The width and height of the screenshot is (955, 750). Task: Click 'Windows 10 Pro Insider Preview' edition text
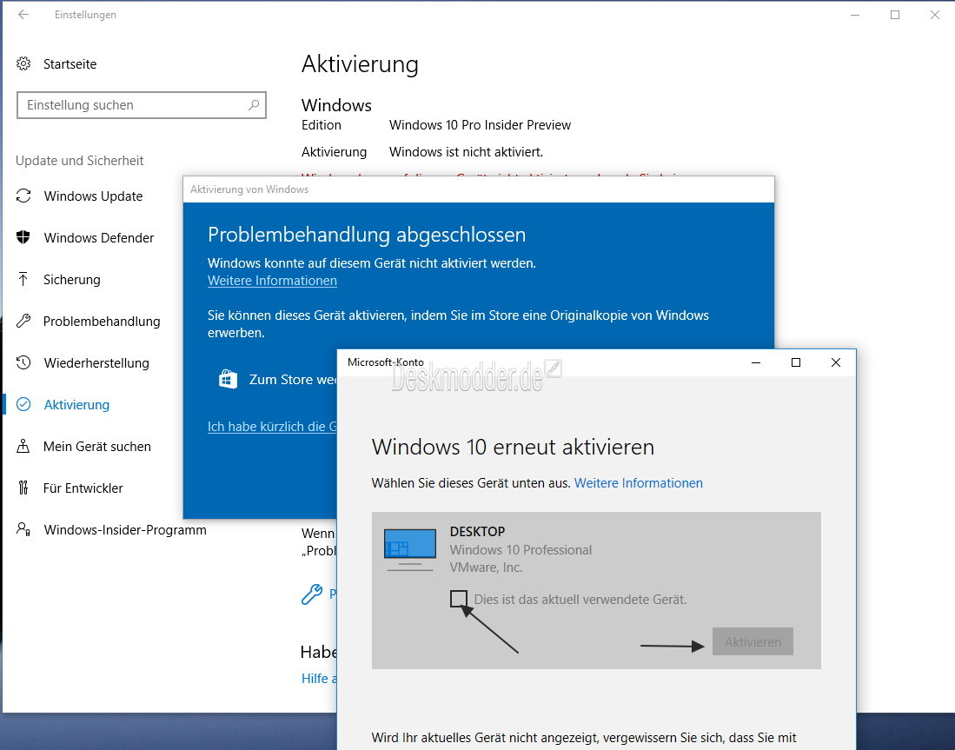click(480, 125)
